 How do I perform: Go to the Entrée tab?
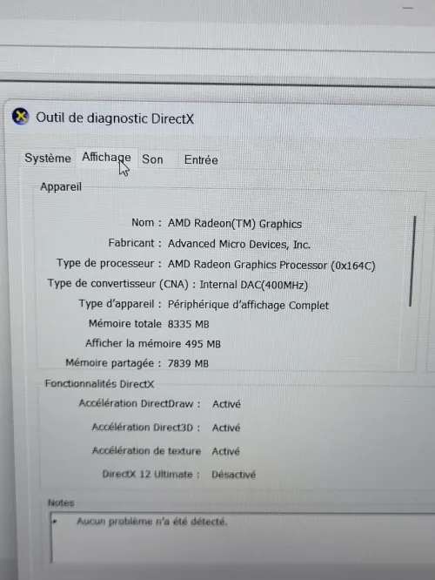(x=201, y=160)
